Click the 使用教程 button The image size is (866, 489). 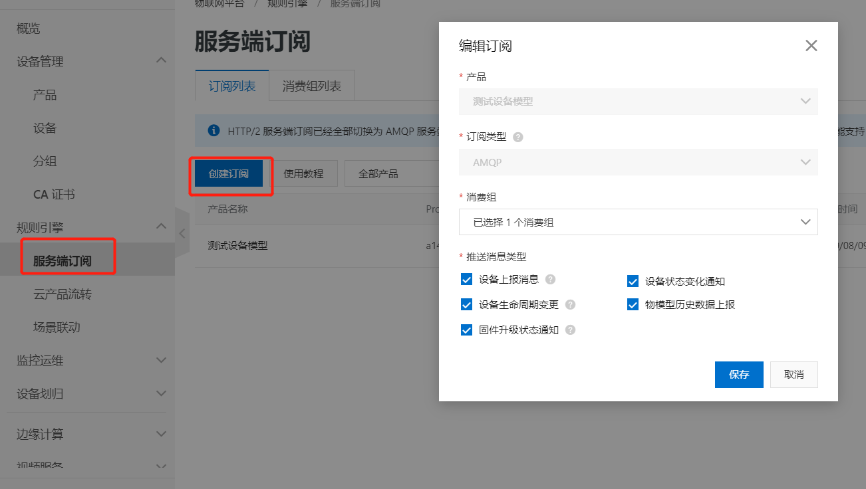pos(303,173)
